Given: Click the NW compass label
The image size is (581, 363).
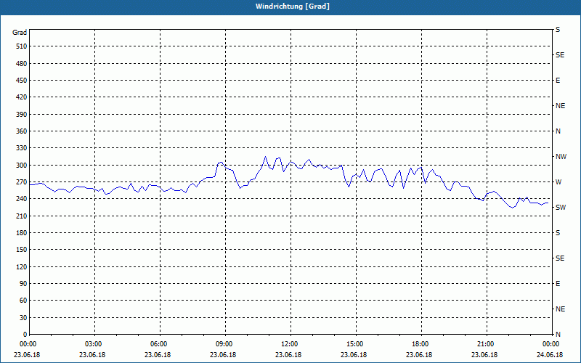Looking at the screenshot, I should coord(561,157).
